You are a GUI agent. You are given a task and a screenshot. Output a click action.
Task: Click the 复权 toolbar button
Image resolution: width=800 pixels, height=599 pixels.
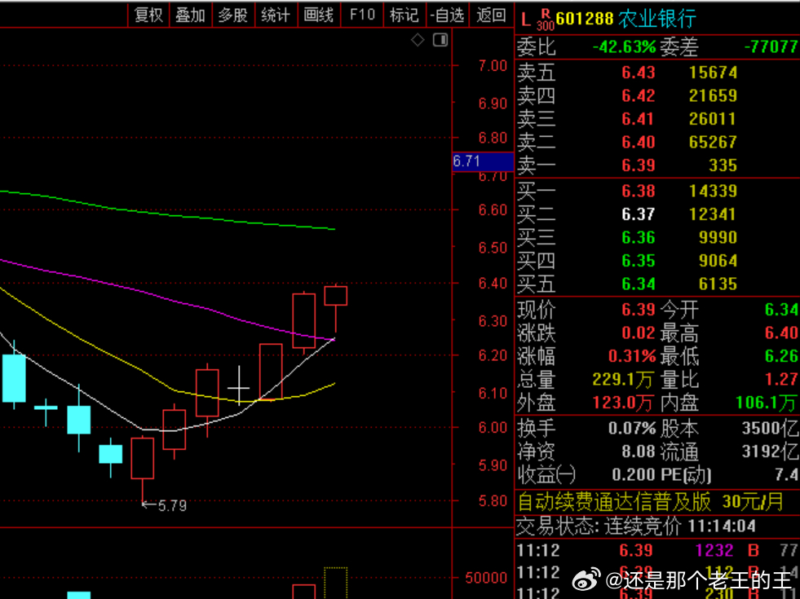click(148, 15)
